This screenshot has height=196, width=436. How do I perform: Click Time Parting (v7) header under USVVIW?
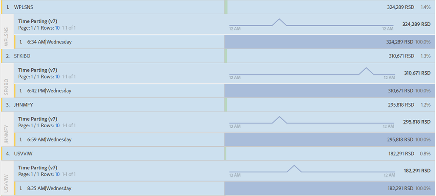click(38, 168)
